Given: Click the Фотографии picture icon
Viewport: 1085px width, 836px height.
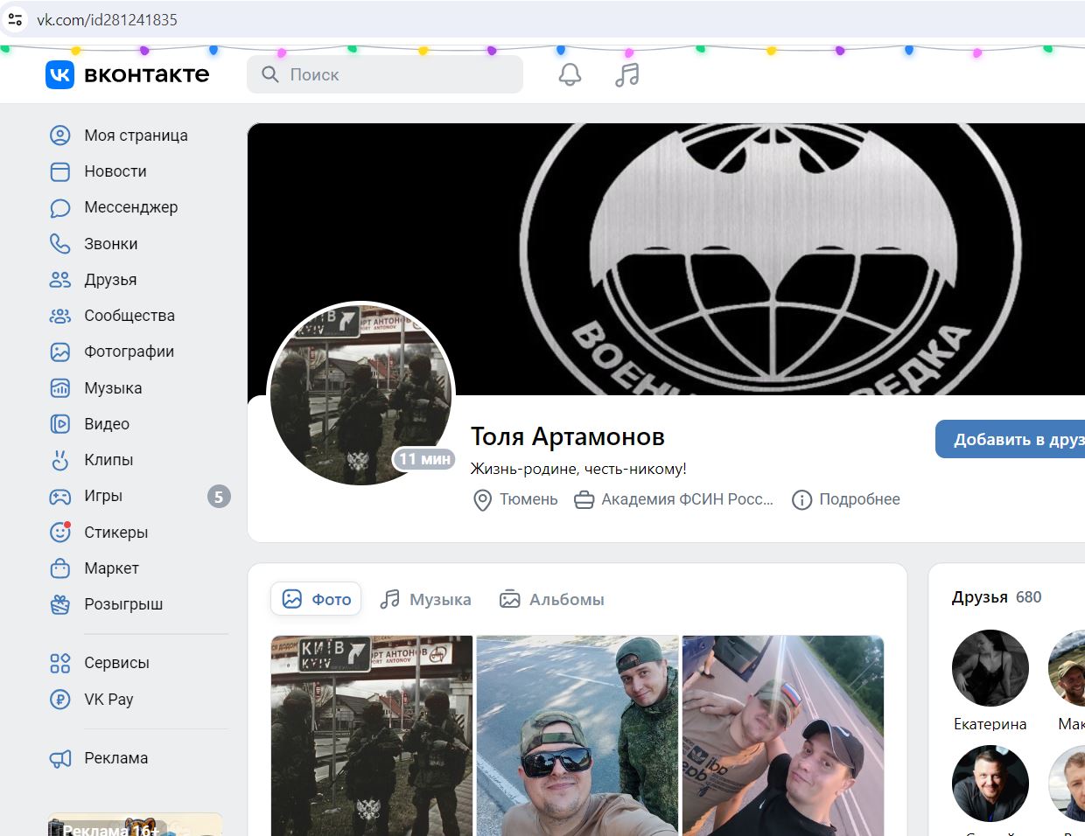Looking at the screenshot, I should coord(59,352).
